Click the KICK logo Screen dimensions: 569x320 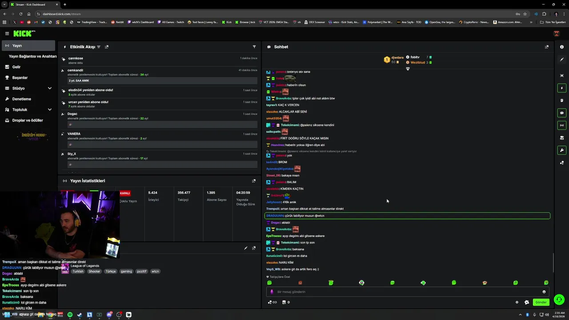point(23,33)
